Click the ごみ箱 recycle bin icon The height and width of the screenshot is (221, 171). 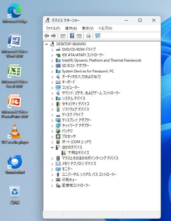[15, 195]
